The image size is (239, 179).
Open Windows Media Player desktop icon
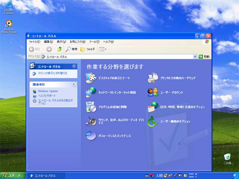(9, 26)
